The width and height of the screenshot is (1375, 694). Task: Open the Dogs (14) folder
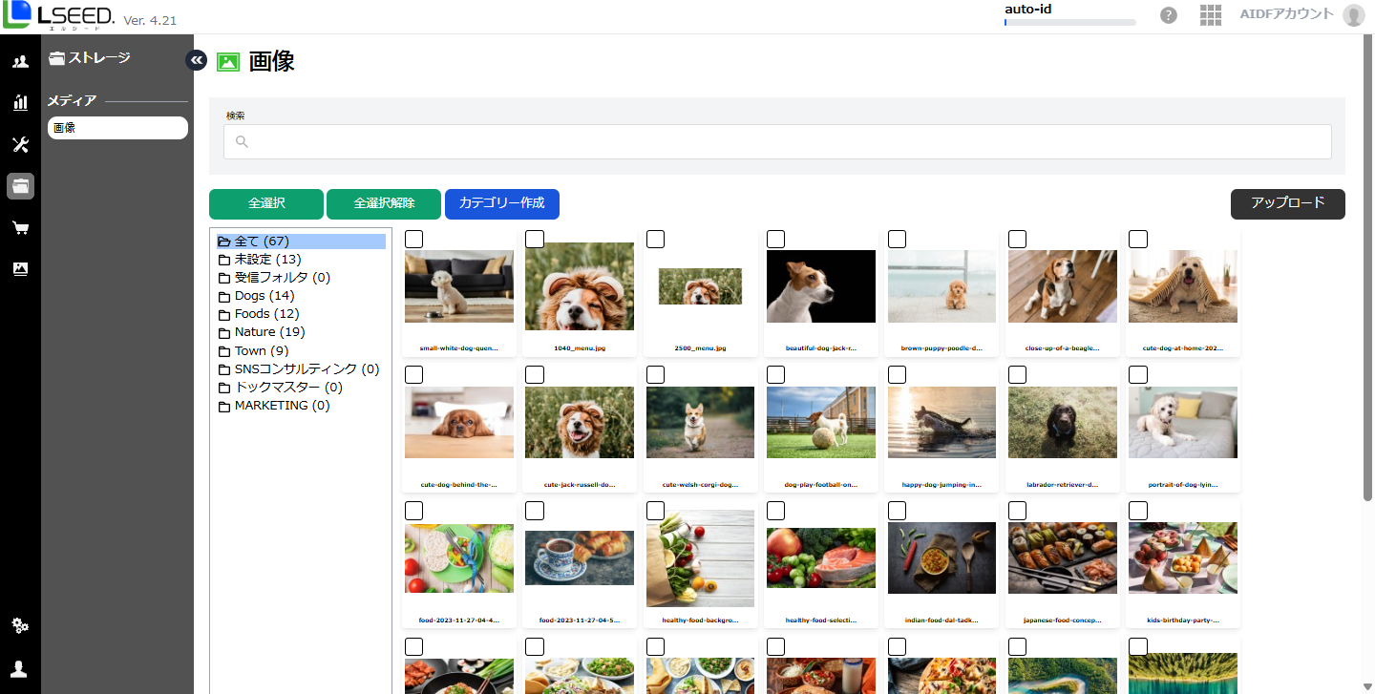coord(264,296)
